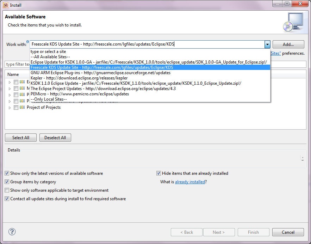
Task: Click the Details area scroll stepper
Action: 303,159
